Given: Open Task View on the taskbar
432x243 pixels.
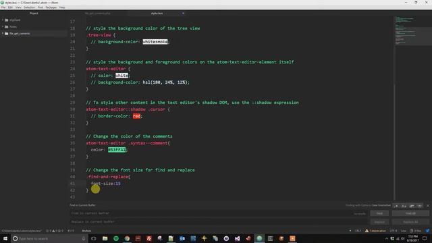Looking at the screenshot, I should tap(94, 238).
